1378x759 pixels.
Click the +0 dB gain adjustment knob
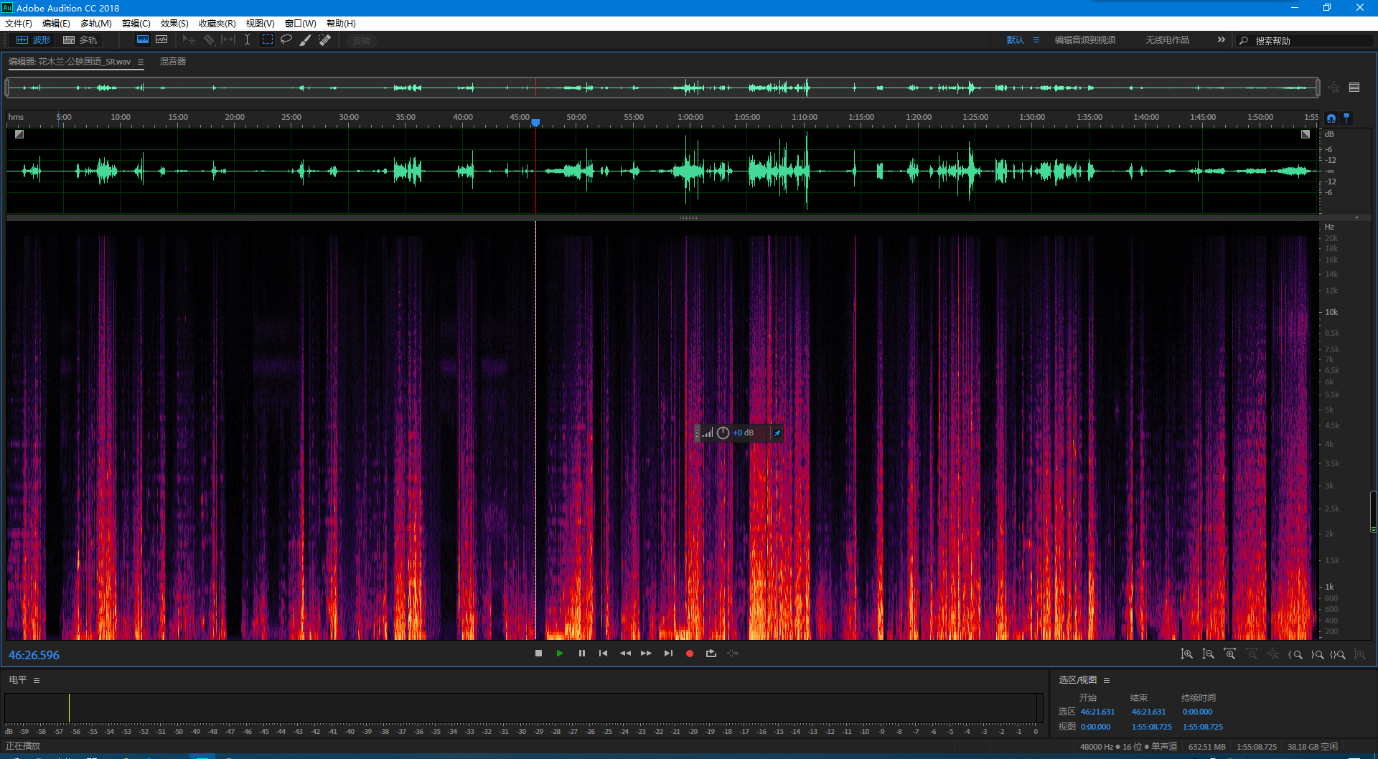[x=723, y=433]
